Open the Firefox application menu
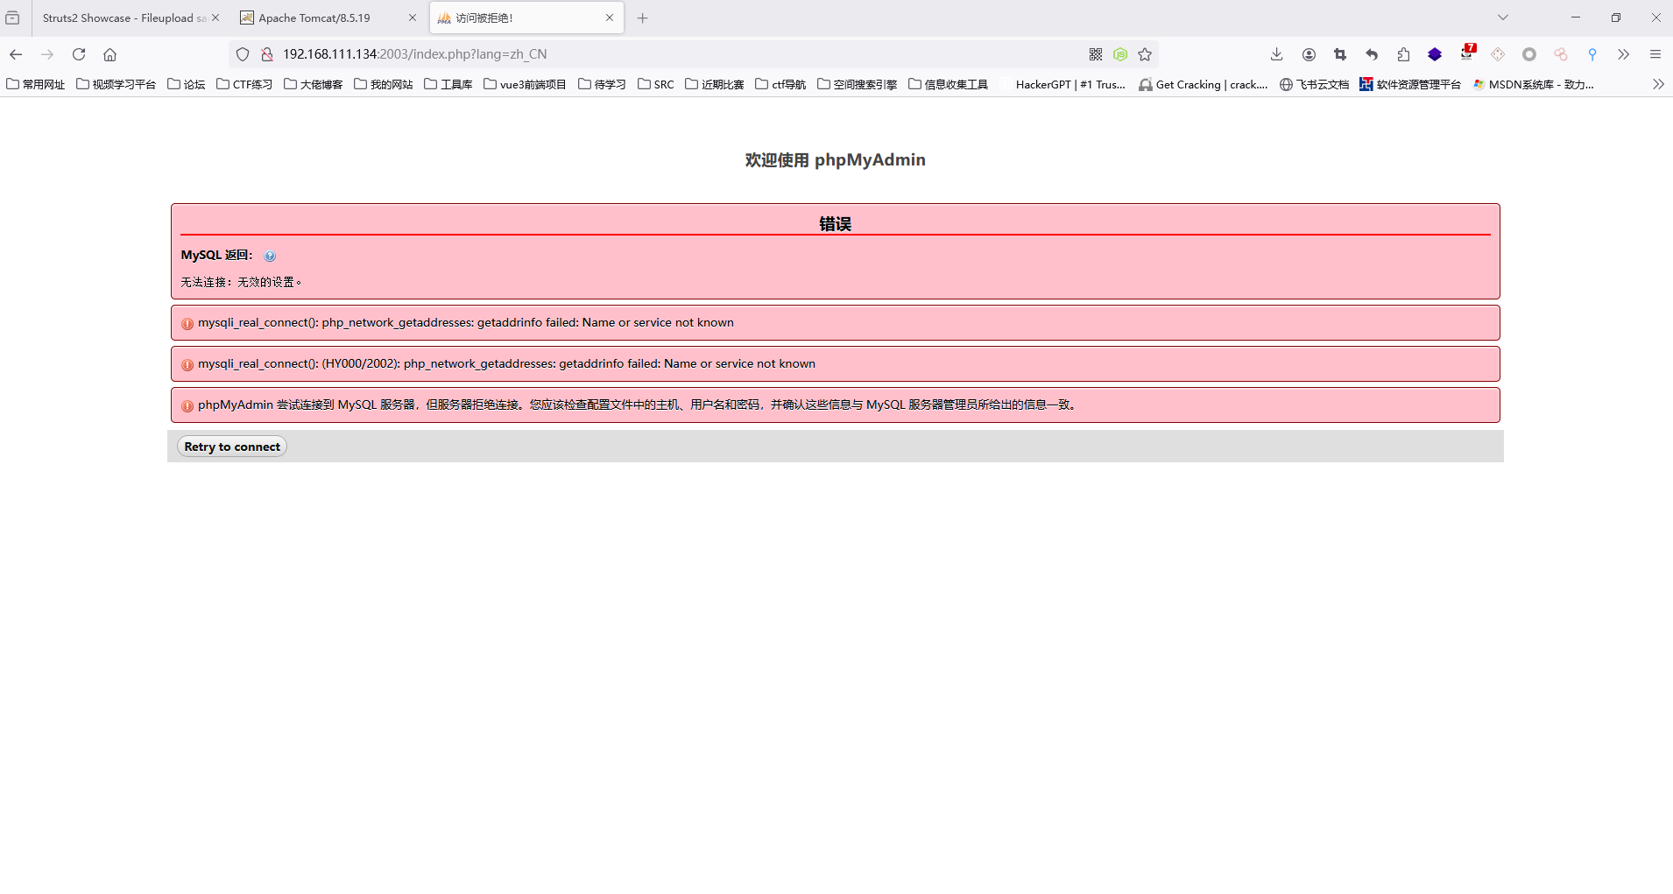Screen dimensions: 1673x894 1655,54
